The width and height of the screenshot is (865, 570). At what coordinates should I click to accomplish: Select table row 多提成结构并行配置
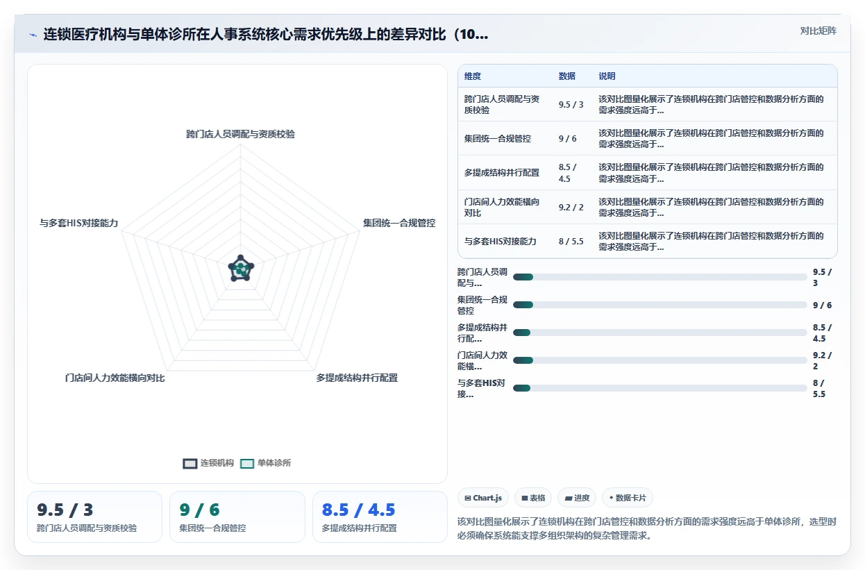click(648, 172)
